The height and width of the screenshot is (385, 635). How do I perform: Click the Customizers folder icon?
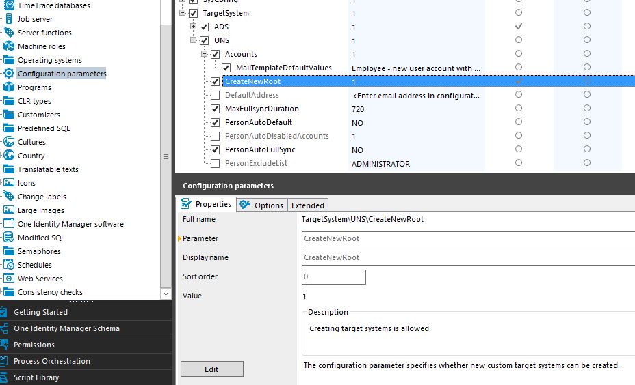[x=8, y=114]
